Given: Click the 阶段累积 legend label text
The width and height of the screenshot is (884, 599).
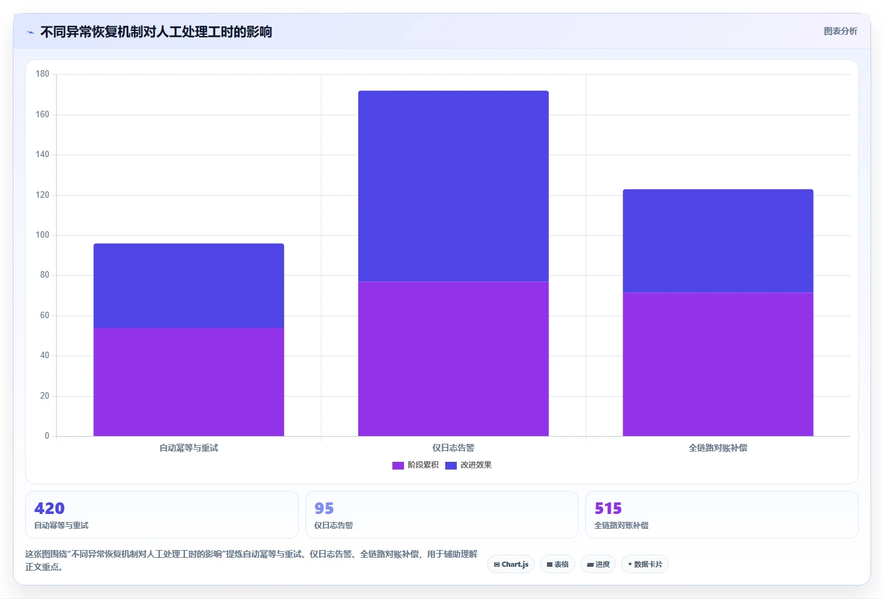Looking at the screenshot, I should coord(423,465).
